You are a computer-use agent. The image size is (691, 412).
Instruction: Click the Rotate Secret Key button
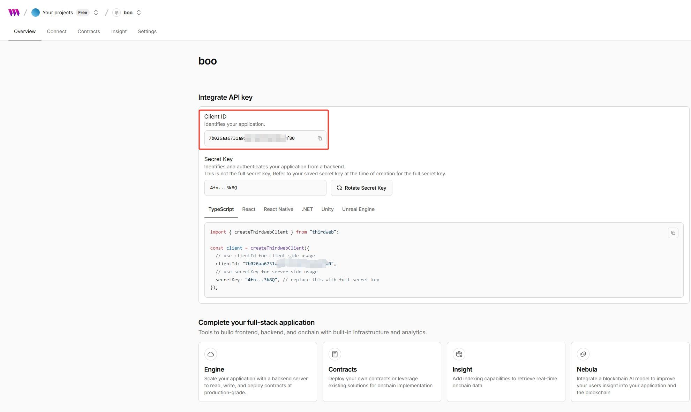361,188
